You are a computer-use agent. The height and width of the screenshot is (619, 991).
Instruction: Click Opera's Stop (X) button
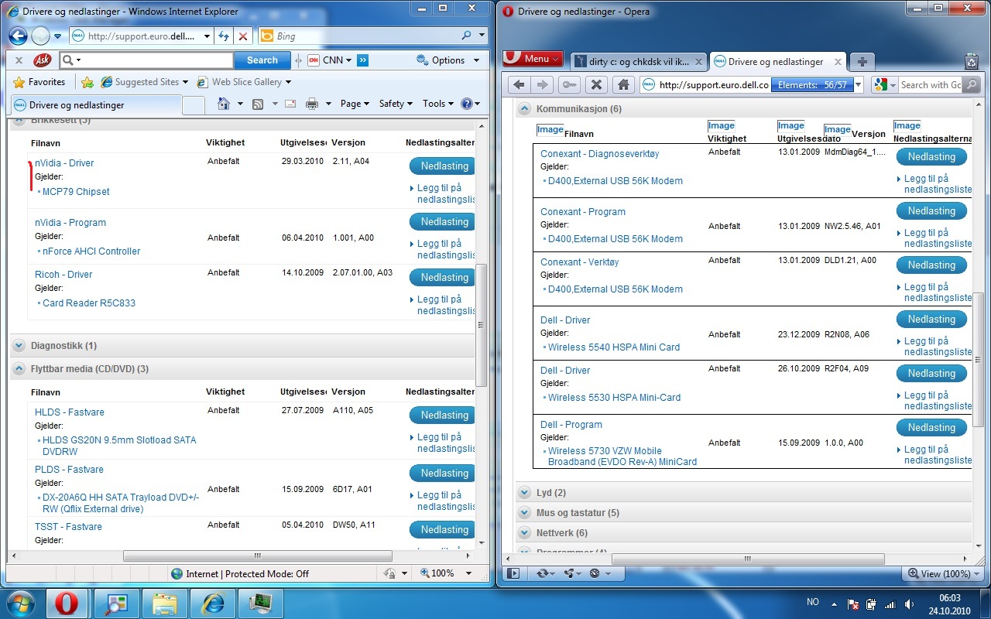595,85
